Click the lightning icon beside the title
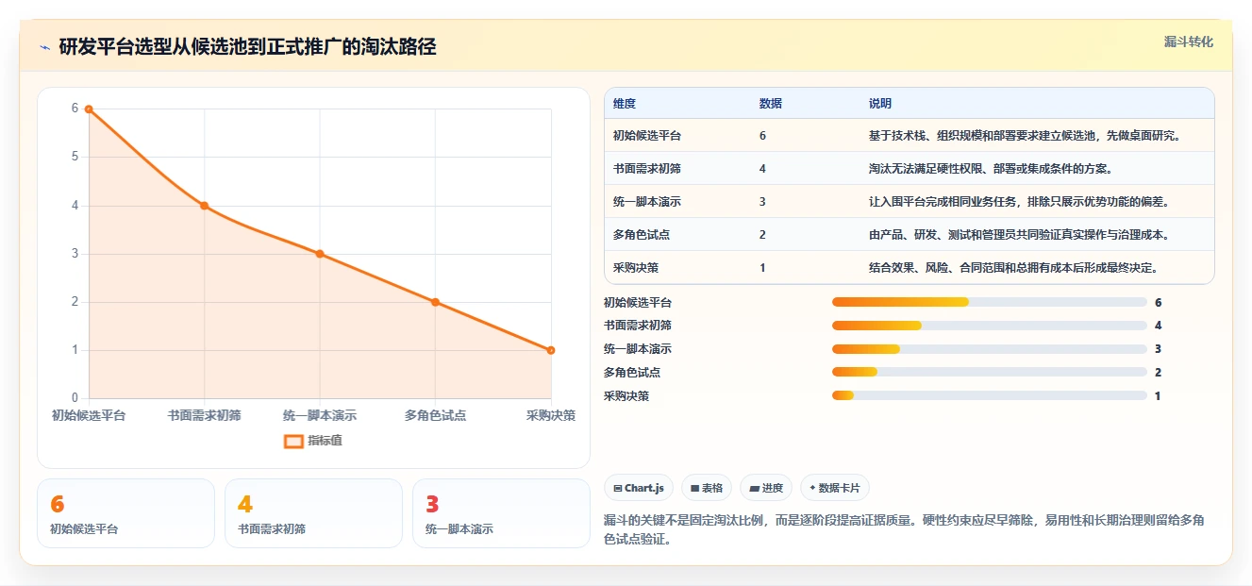 click(45, 47)
